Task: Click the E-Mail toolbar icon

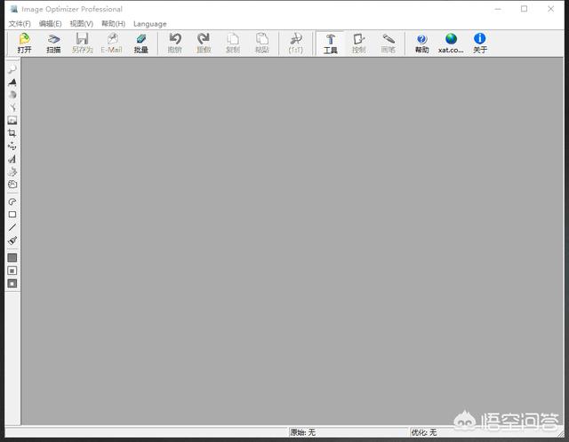Action: coord(111,43)
